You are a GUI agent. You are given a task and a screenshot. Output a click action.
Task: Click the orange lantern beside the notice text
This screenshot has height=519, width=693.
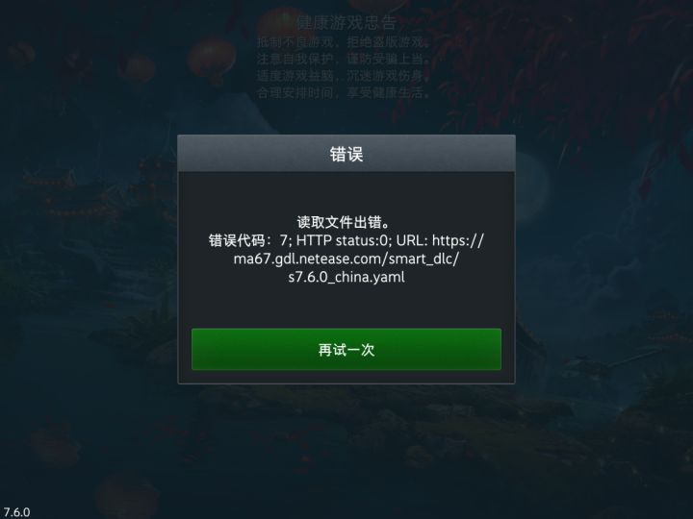211,60
